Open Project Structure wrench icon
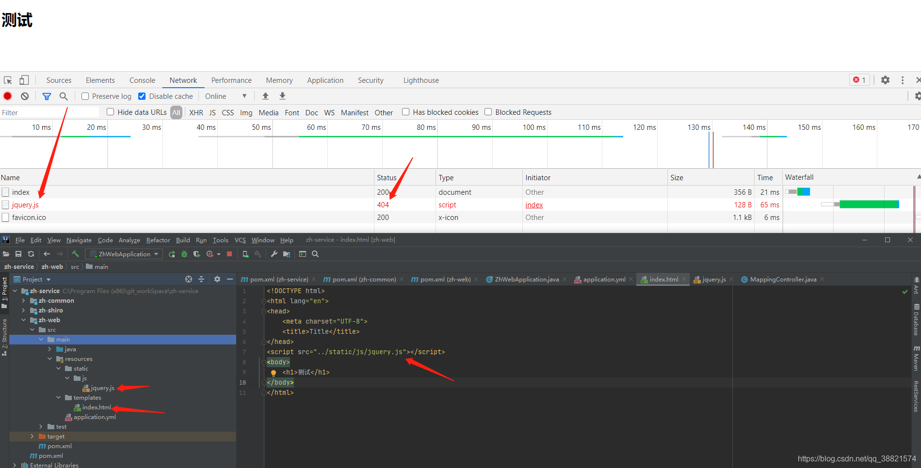This screenshot has width=921, height=468. [x=274, y=254]
